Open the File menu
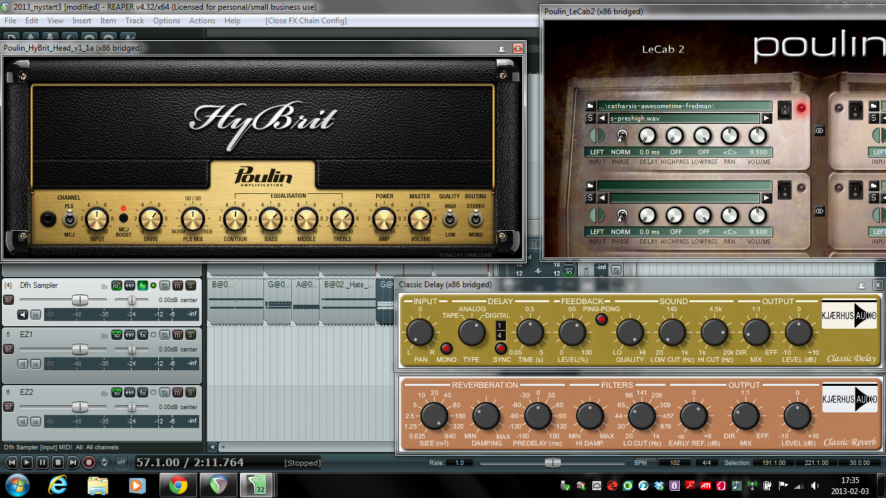This screenshot has width=886, height=498. (10, 21)
